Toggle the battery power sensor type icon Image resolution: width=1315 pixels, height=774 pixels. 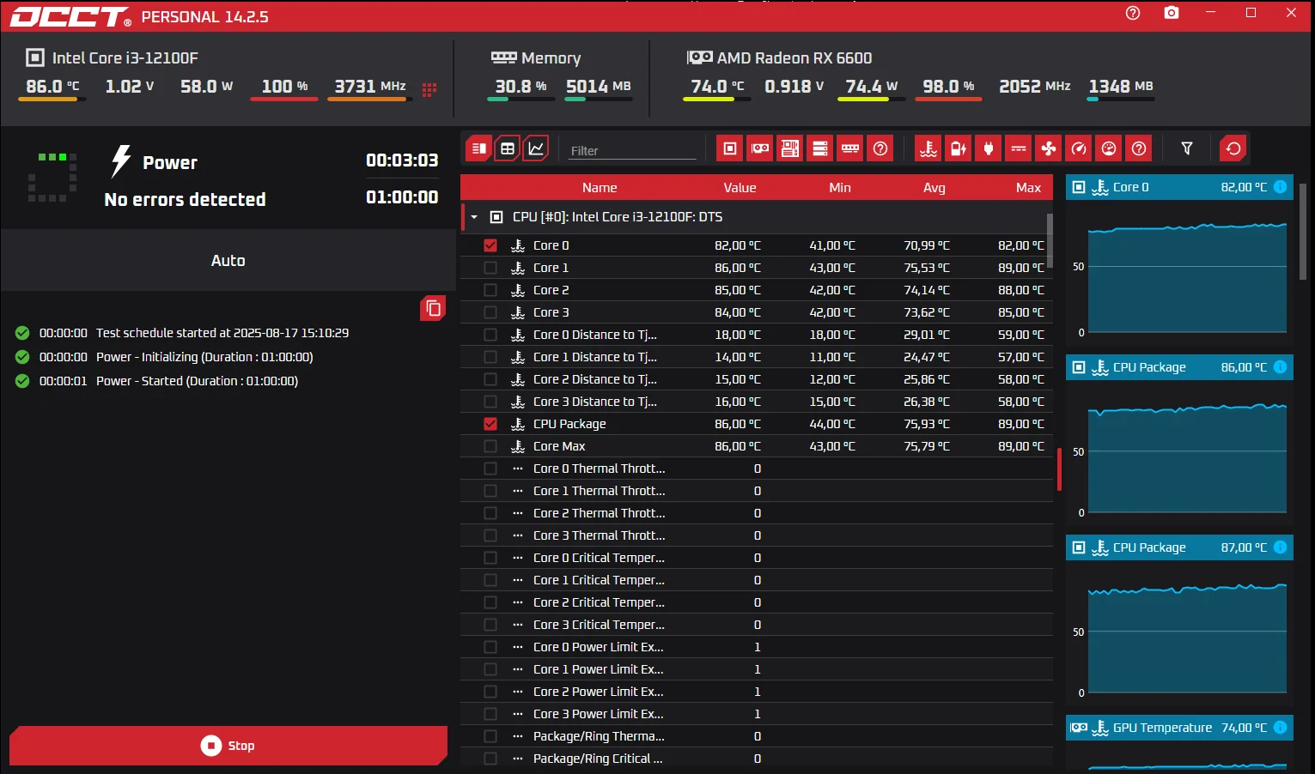tap(959, 148)
